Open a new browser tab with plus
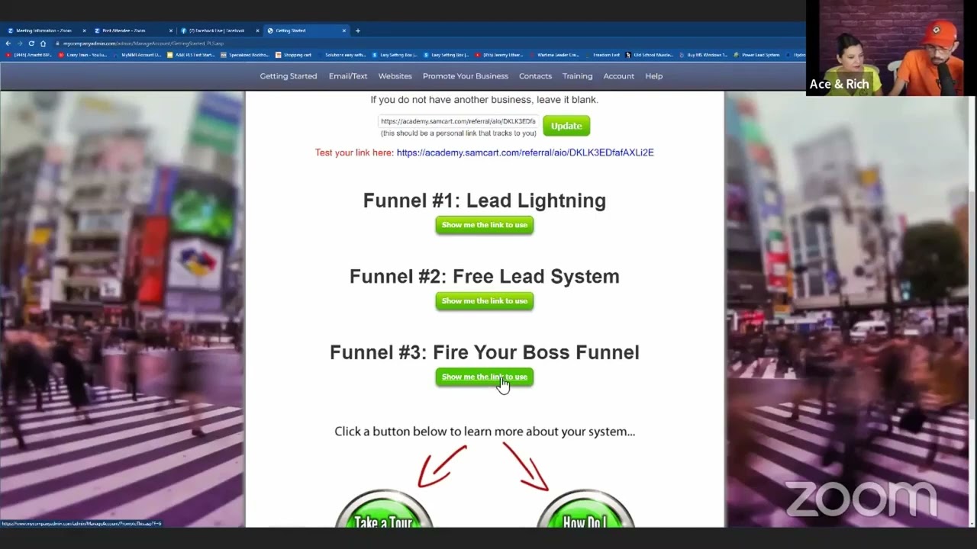 pos(358,30)
